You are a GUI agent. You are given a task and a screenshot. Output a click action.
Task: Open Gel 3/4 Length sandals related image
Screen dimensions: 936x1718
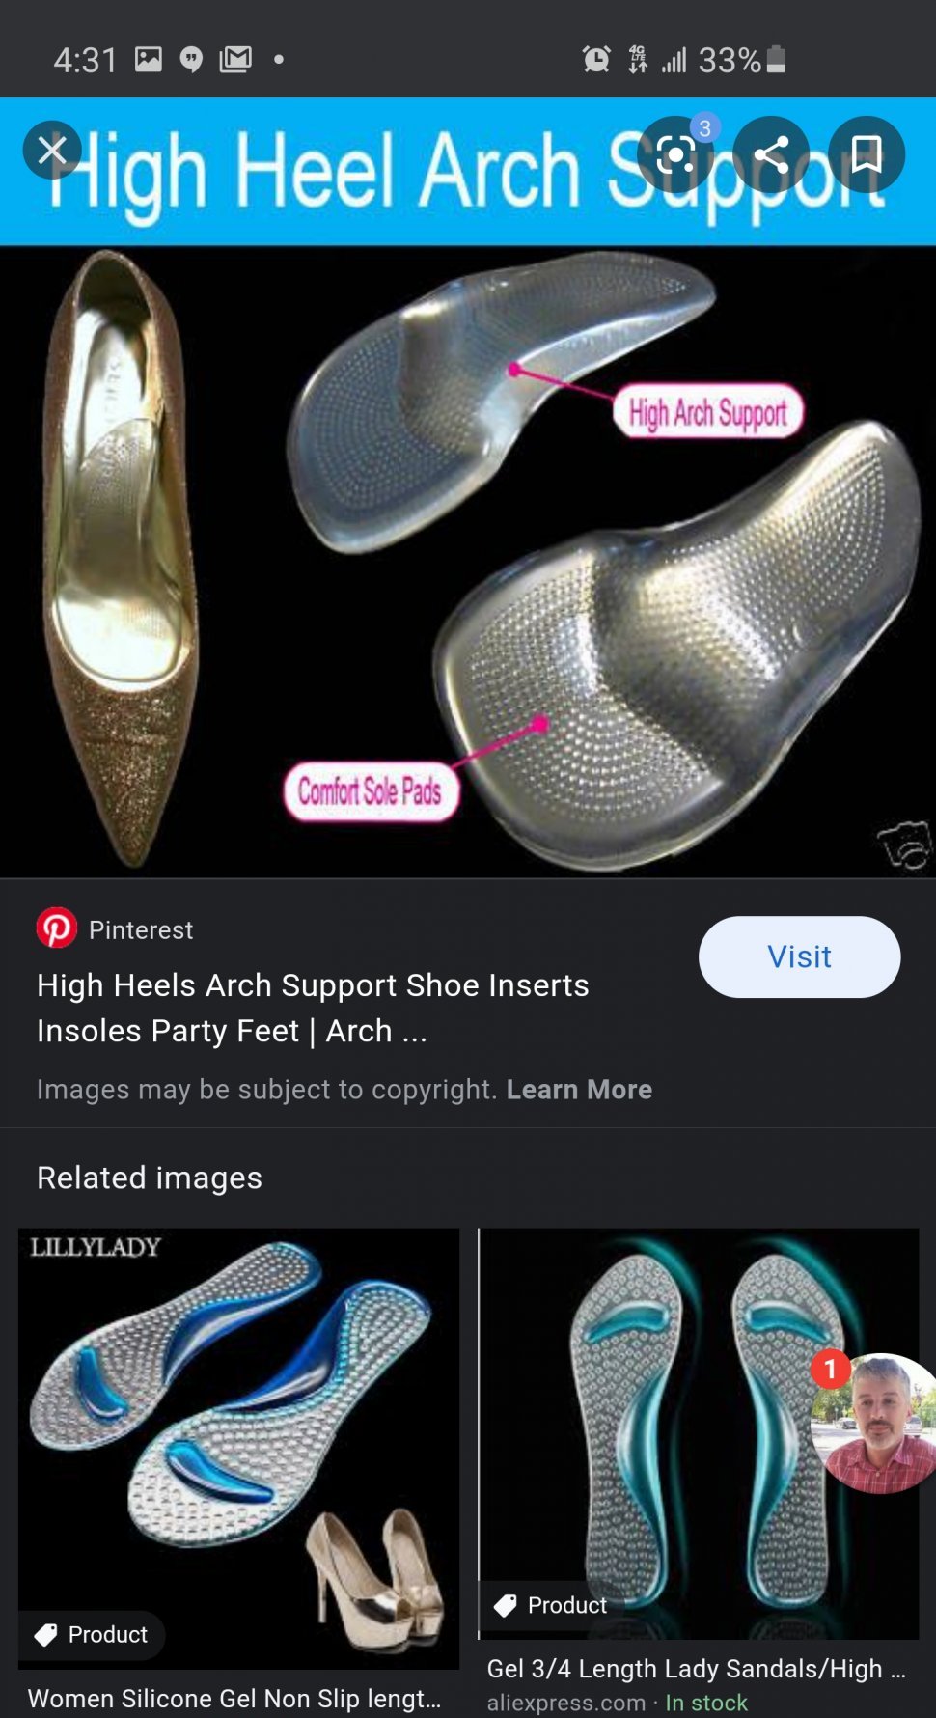point(699,1433)
